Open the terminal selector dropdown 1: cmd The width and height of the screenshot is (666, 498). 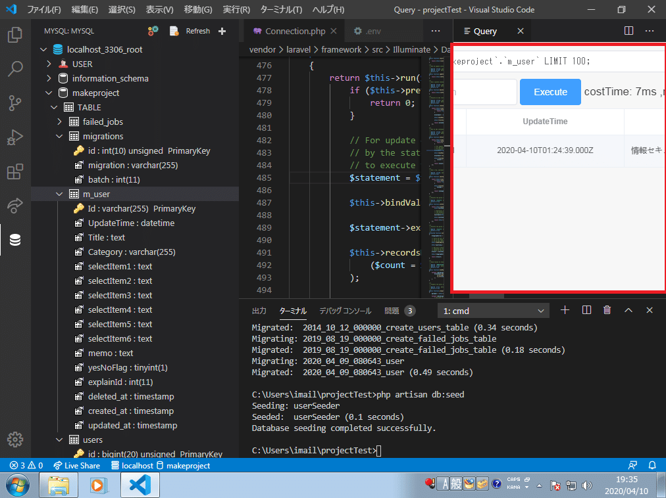coord(494,311)
